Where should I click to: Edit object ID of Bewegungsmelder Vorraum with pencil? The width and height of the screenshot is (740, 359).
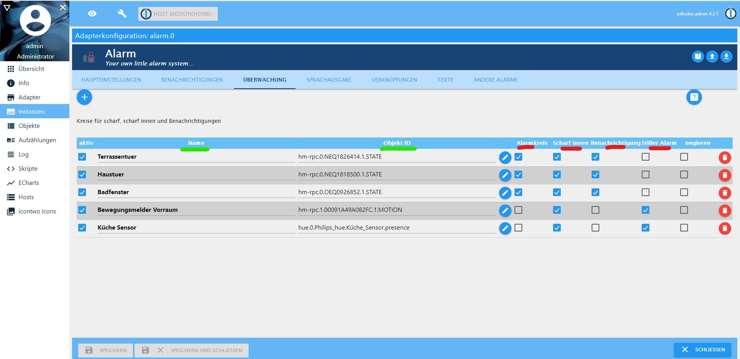[x=505, y=210]
